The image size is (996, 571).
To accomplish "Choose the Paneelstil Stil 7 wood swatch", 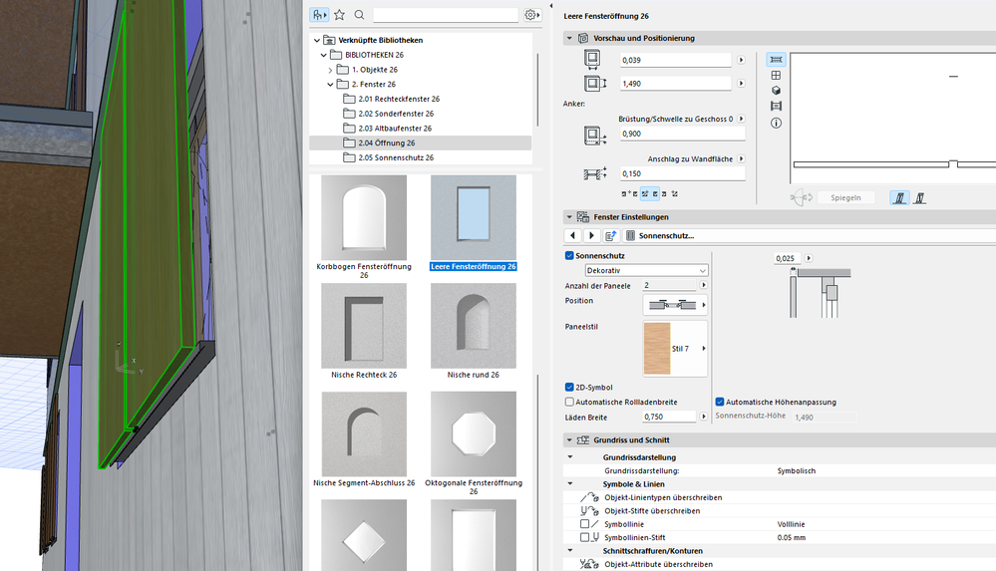I will click(x=658, y=349).
